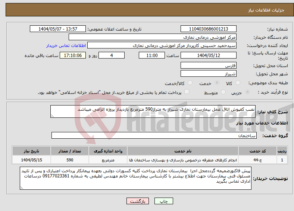Select the کالا radio button
The height and width of the screenshot is (211, 294).
(238, 83)
